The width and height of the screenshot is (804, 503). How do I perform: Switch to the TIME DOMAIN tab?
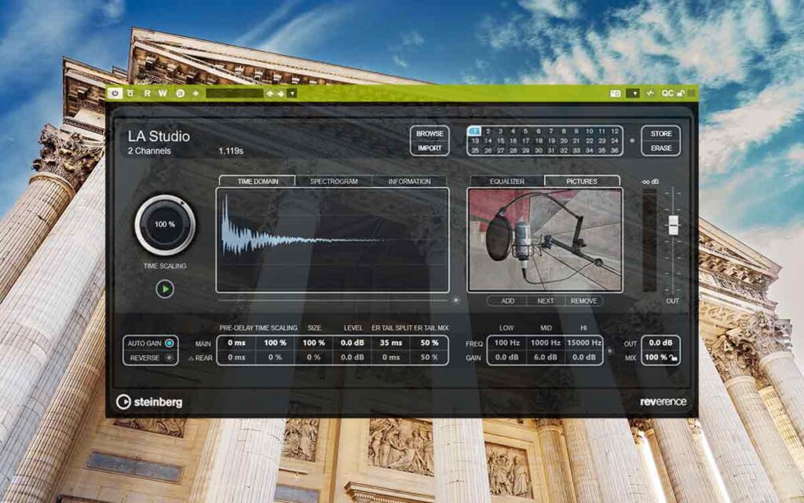pos(258,182)
